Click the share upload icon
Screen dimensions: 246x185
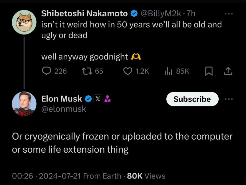click(x=228, y=71)
